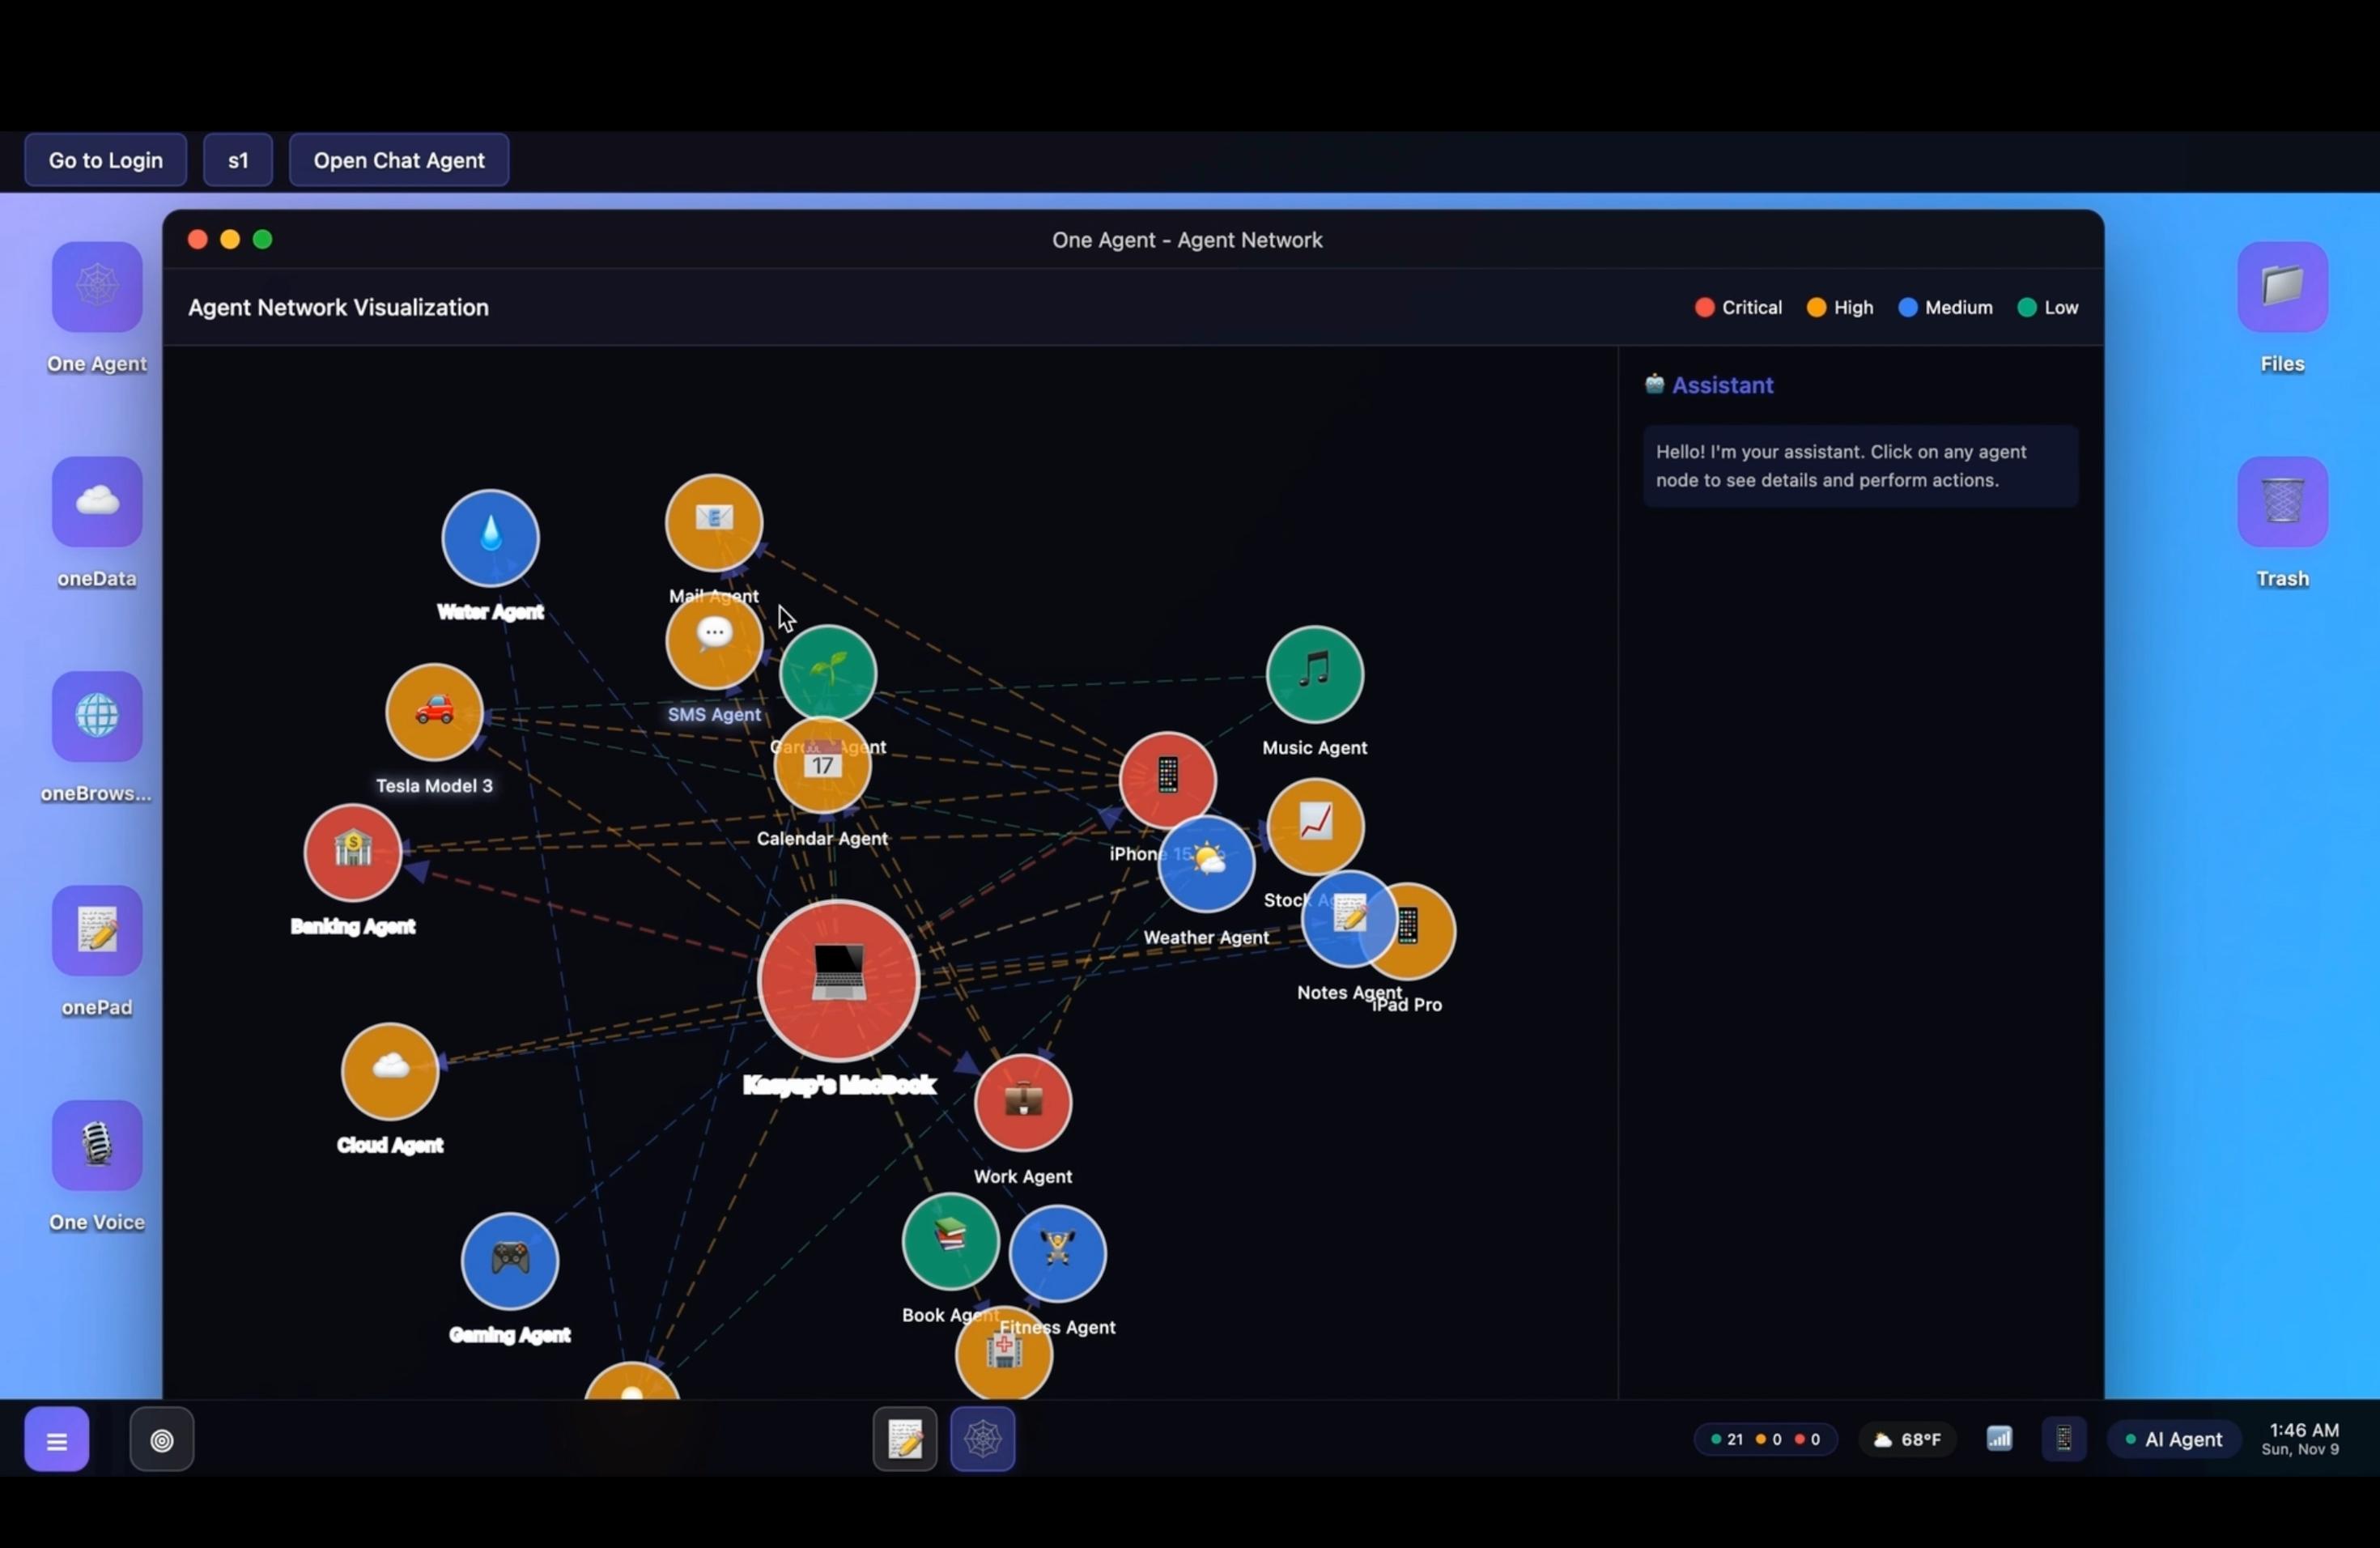This screenshot has height=1548, width=2380.
Task: Select the Gaming Agent controller node
Action: pos(509,1260)
